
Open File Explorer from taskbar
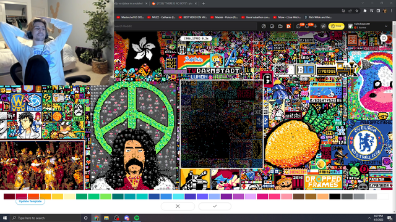(x=106, y=218)
